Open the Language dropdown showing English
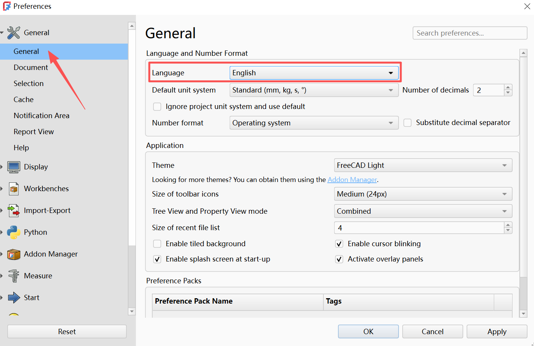Screen dimensions: 534x346 tap(314, 73)
